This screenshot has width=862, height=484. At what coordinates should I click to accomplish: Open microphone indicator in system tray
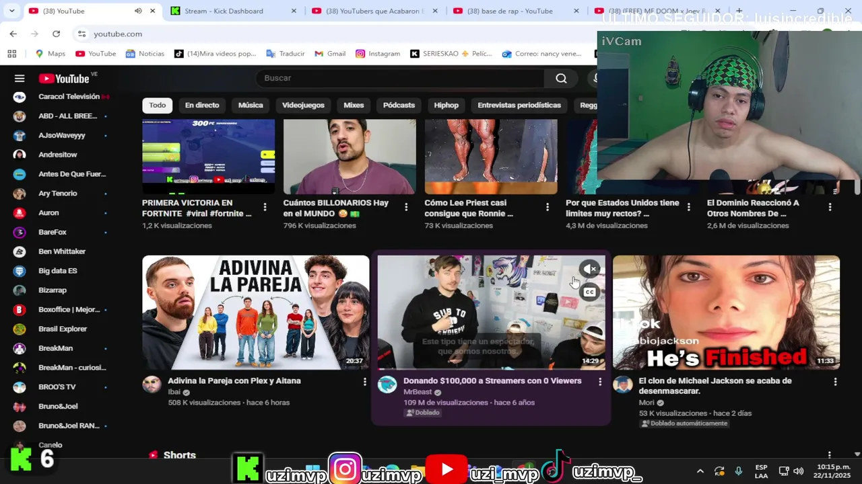(738, 471)
